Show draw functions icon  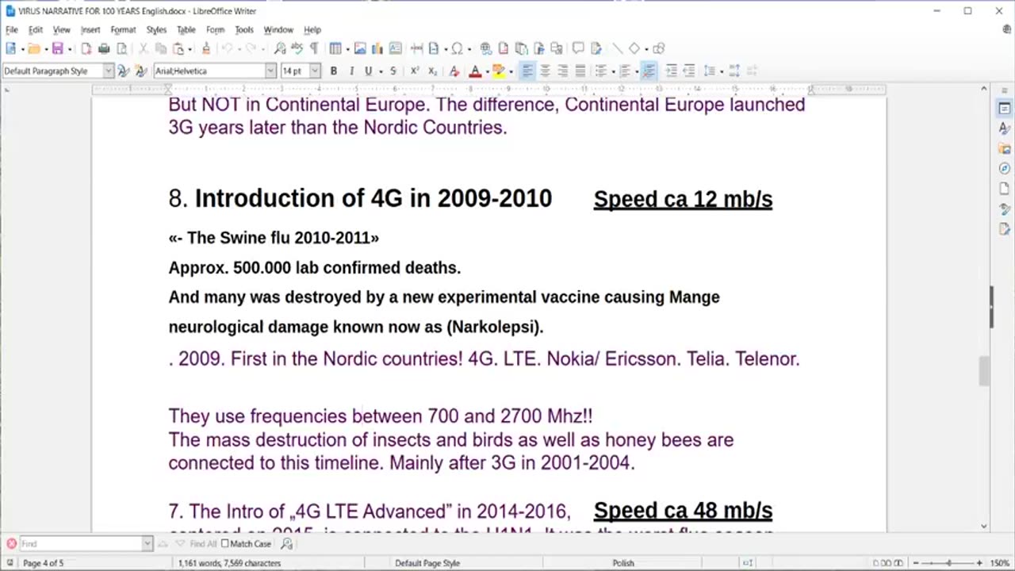pyautogui.click(x=659, y=48)
